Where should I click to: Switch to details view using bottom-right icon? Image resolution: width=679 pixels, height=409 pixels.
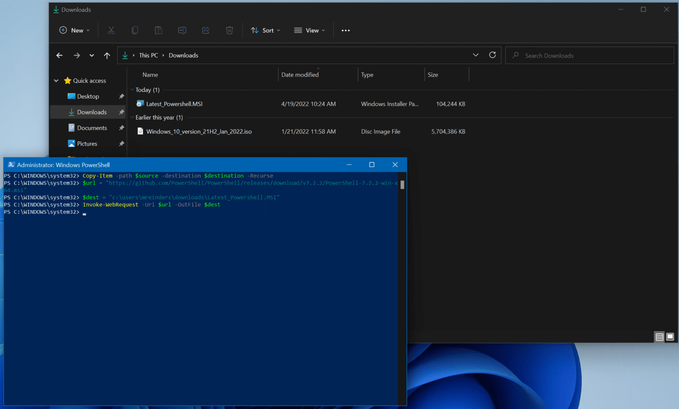(659, 336)
